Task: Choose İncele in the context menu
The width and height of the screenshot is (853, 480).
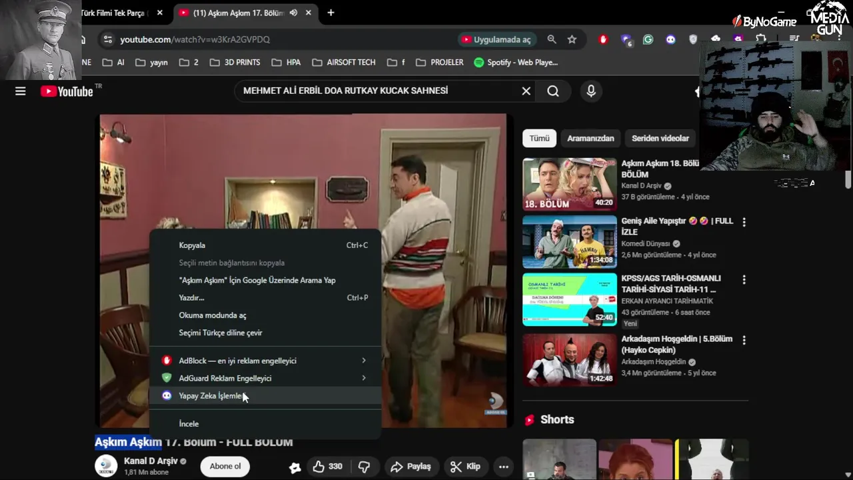Action: (x=265, y=423)
